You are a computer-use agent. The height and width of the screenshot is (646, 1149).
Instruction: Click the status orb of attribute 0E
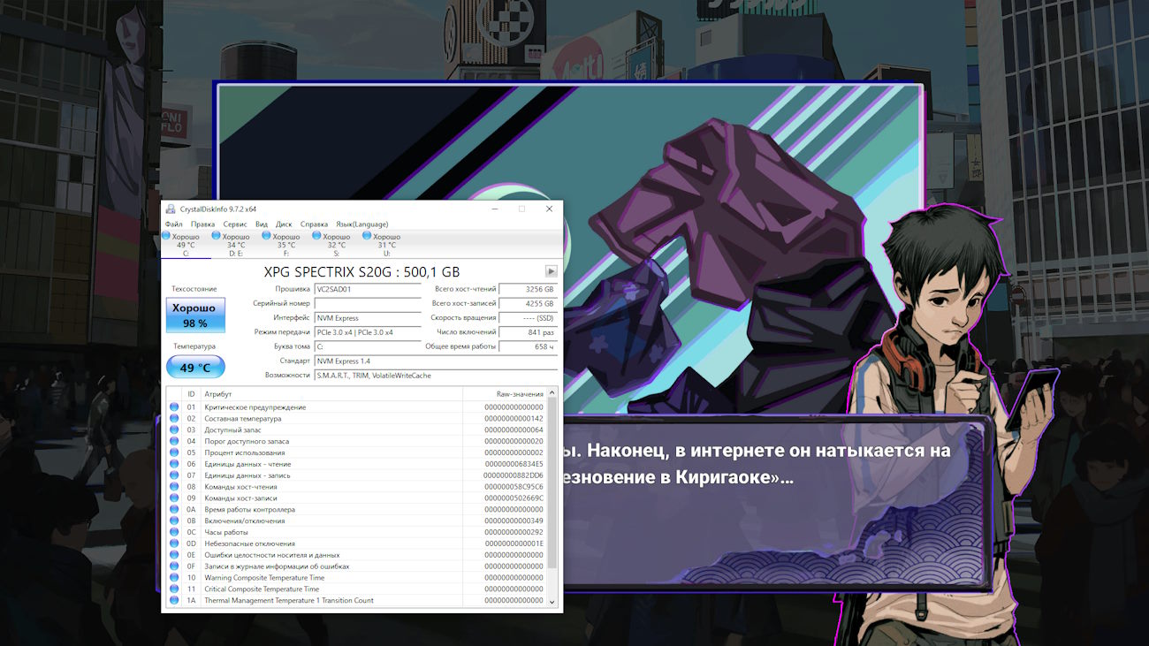(x=174, y=555)
